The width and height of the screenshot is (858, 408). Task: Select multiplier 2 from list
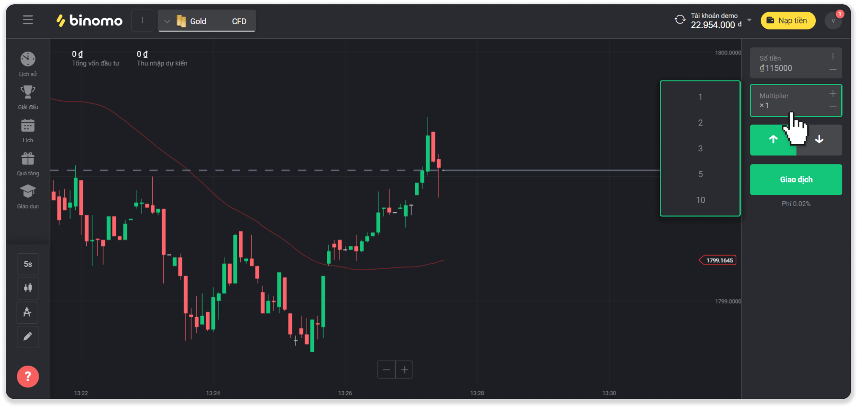click(x=700, y=123)
